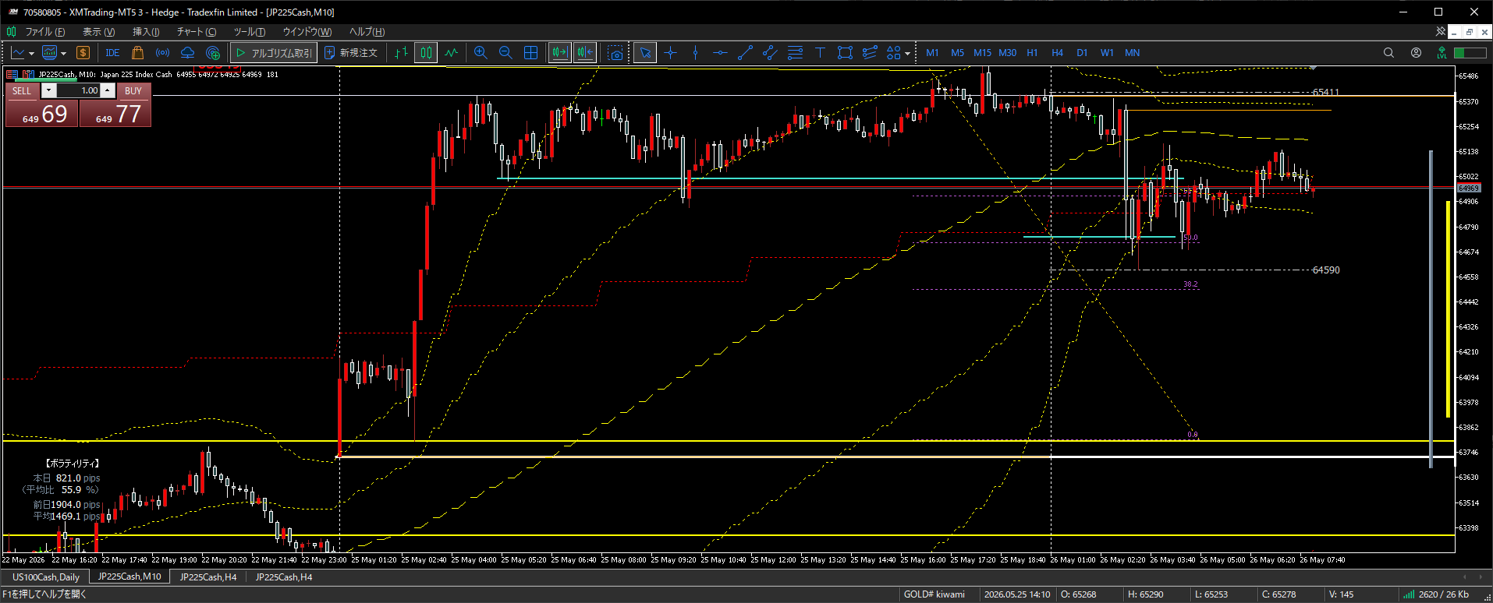Click the SELL one-click trading button
This screenshot has width=1493, height=603.
click(x=22, y=90)
